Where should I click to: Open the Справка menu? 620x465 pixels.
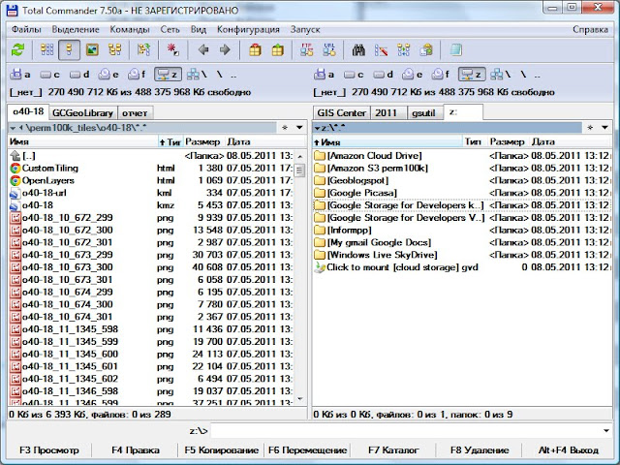click(590, 30)
